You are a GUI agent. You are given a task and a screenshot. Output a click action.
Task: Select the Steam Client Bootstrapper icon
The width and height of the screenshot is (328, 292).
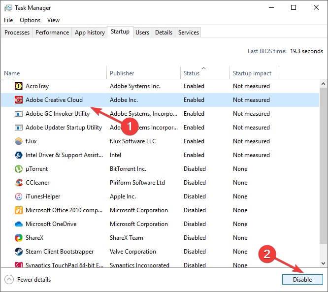19,252
